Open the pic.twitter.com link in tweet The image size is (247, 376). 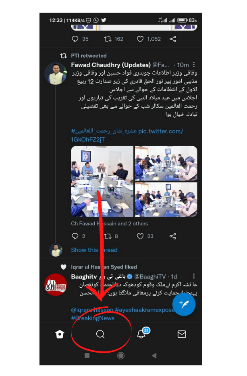(127, 135)
